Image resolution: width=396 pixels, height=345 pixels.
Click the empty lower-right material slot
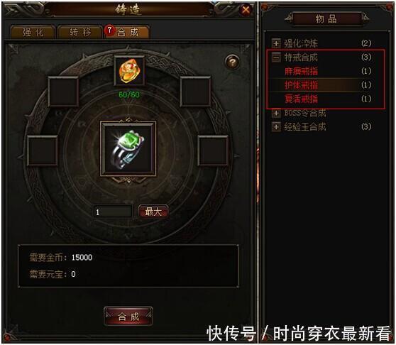pyautogui.click(x=213, y=150)
